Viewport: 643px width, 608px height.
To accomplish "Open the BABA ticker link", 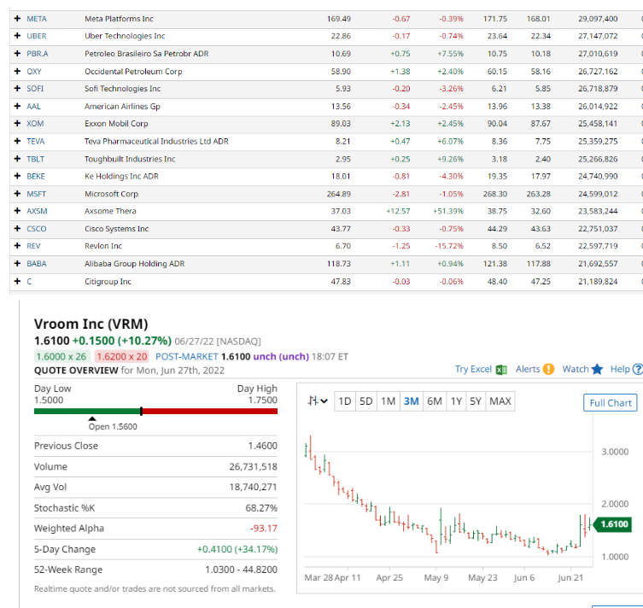I will (x=37, y=264).
